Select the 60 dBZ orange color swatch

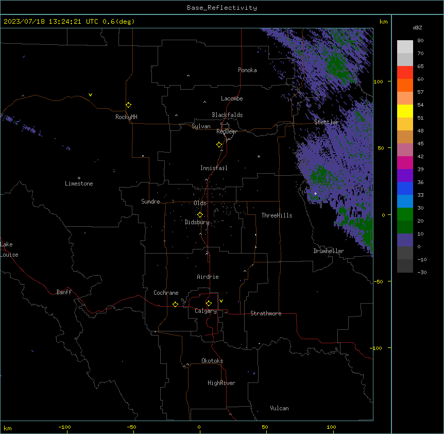tap(405, 85)
